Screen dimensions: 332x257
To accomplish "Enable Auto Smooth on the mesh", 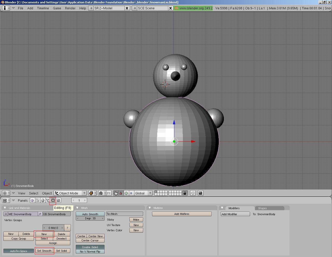I will click(x=90, y=214).
